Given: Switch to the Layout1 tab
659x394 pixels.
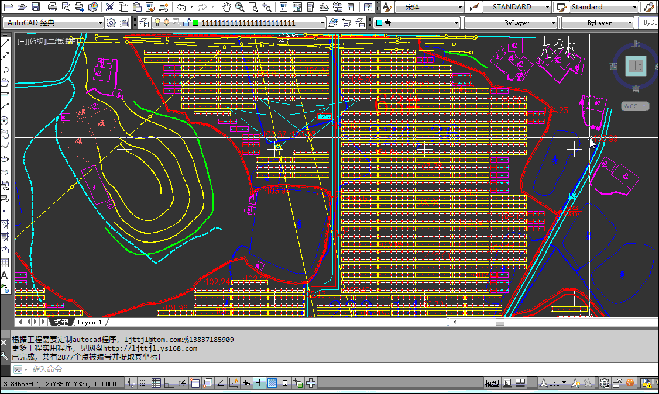Looking at the screenshot, I should [x=90, y=322].
